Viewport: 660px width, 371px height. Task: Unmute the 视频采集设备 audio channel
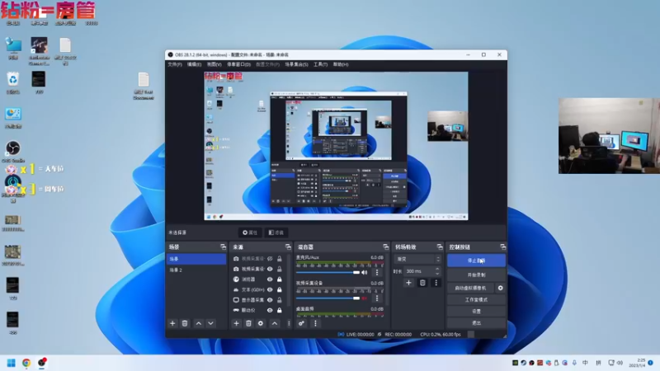coord(365,298)
